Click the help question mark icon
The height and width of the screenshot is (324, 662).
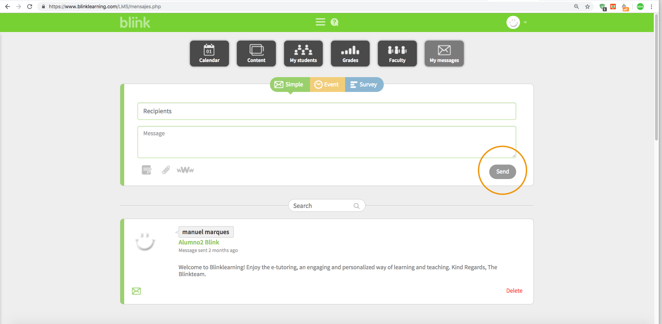[334, 22]
